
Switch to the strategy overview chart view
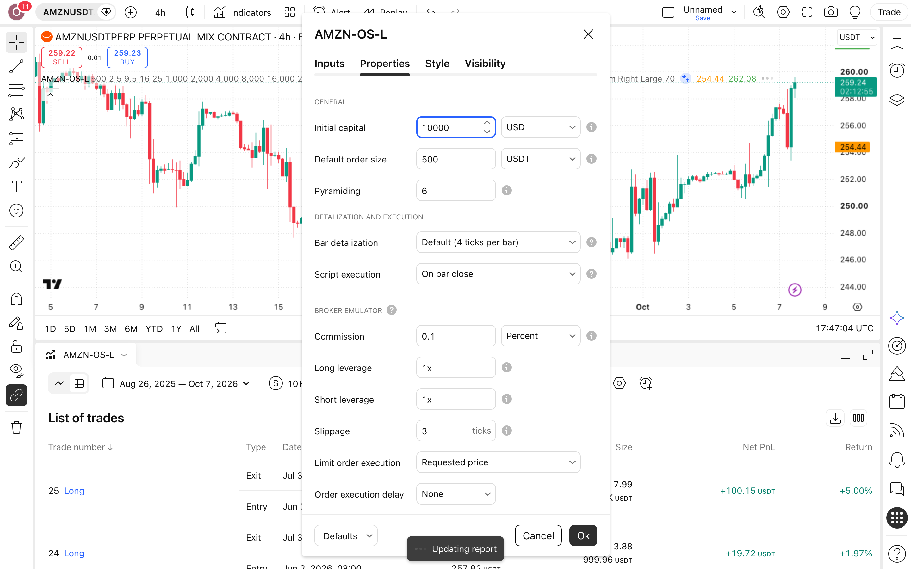click(x=59, y=383)
